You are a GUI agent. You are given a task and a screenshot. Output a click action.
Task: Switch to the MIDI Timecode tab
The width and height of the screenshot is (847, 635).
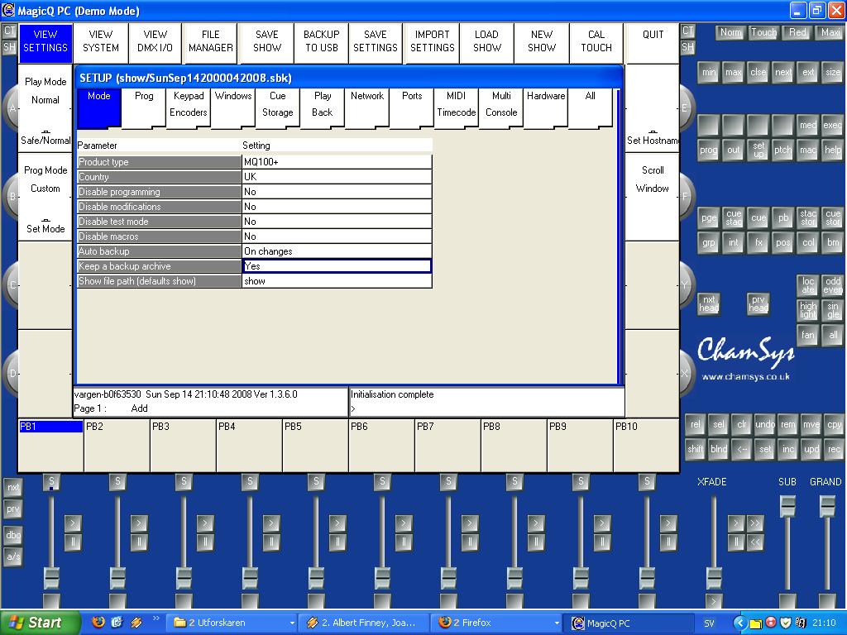coord(456,107)
